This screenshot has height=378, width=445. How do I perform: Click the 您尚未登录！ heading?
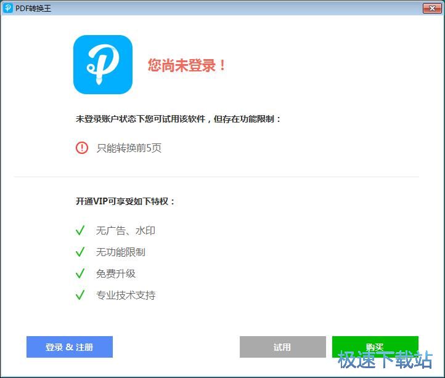[x=187, y=65]
